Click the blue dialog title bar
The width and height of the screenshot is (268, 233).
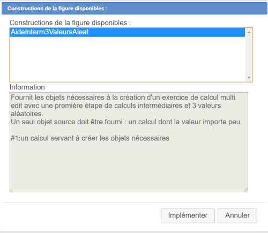135,9
